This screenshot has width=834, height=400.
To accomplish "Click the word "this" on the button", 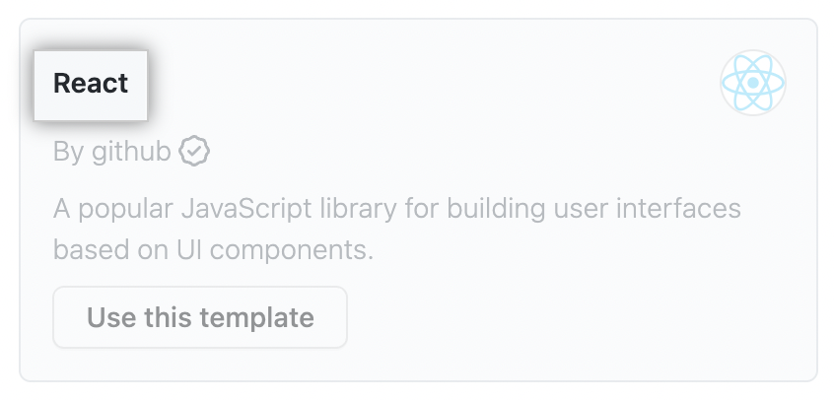I will pyautogui.click(x=166, y=318).
